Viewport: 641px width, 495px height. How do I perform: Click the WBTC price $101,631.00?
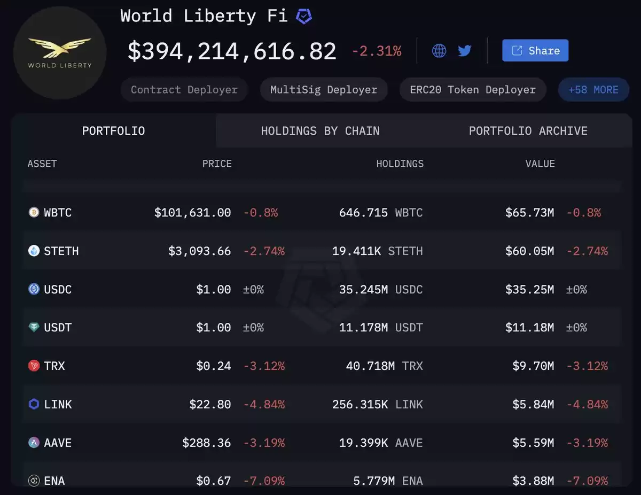coord(193,212)
